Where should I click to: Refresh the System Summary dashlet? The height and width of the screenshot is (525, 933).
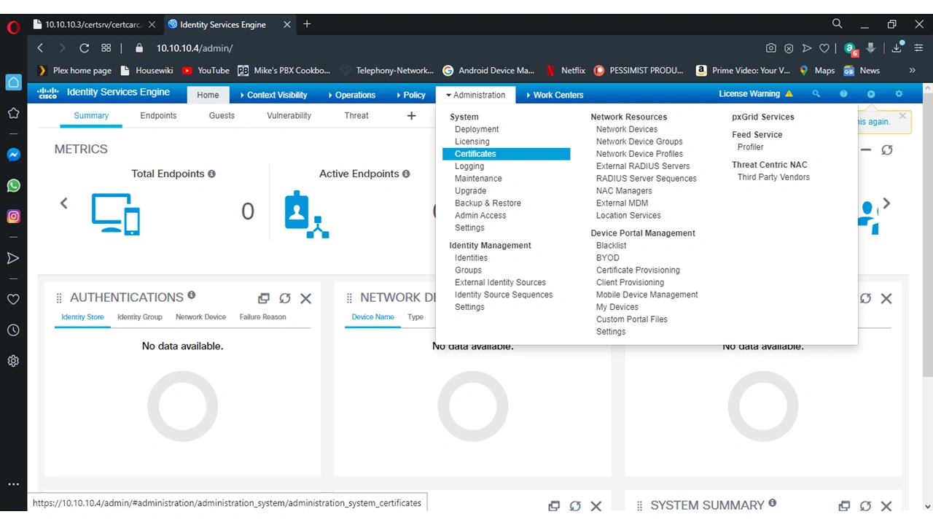click(865, 506)
